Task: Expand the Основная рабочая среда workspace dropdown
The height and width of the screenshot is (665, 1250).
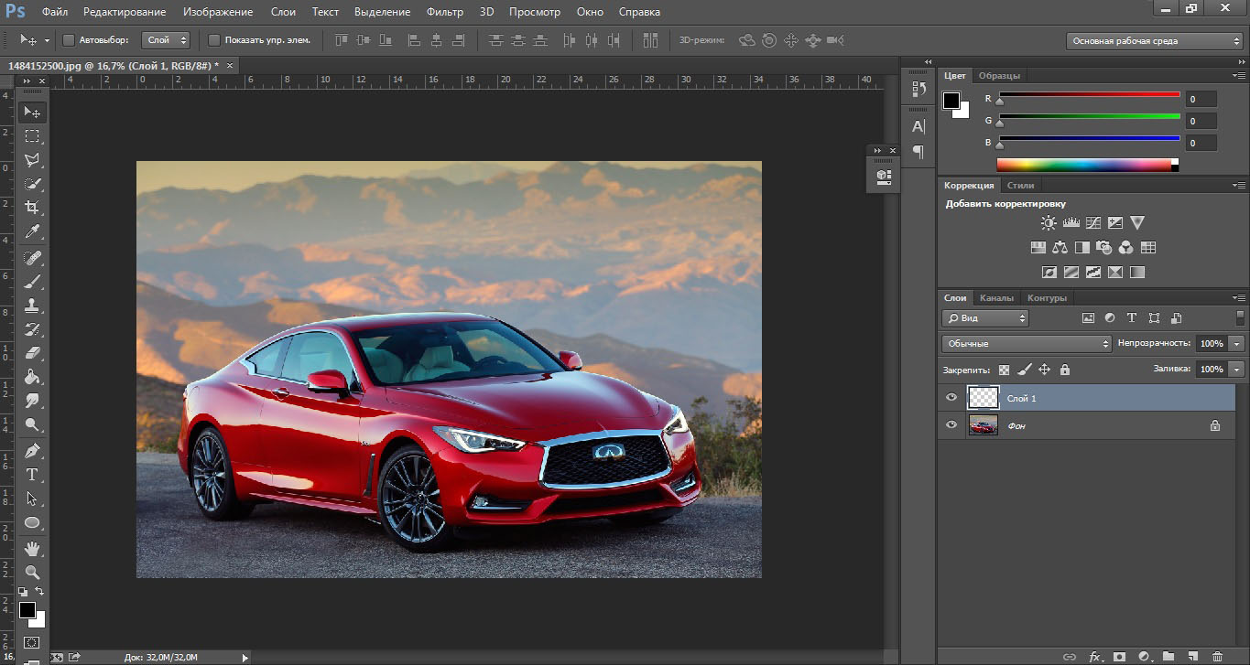Action: 1154,41
